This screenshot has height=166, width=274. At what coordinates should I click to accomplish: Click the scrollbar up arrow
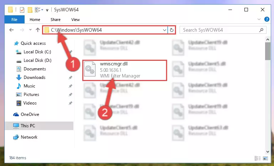268,39
